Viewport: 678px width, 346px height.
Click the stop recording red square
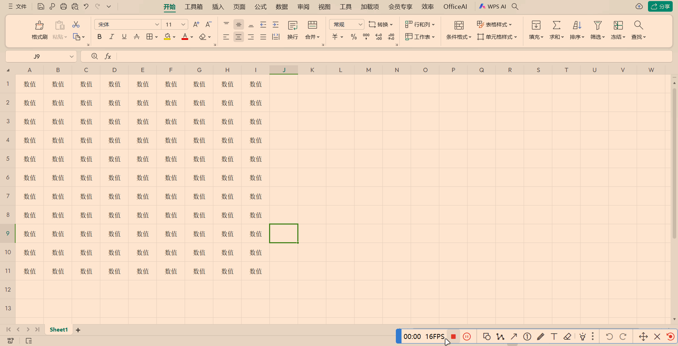click(x=453, y=336)
